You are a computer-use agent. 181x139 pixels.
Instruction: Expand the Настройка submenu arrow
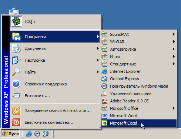pos(98,60)
